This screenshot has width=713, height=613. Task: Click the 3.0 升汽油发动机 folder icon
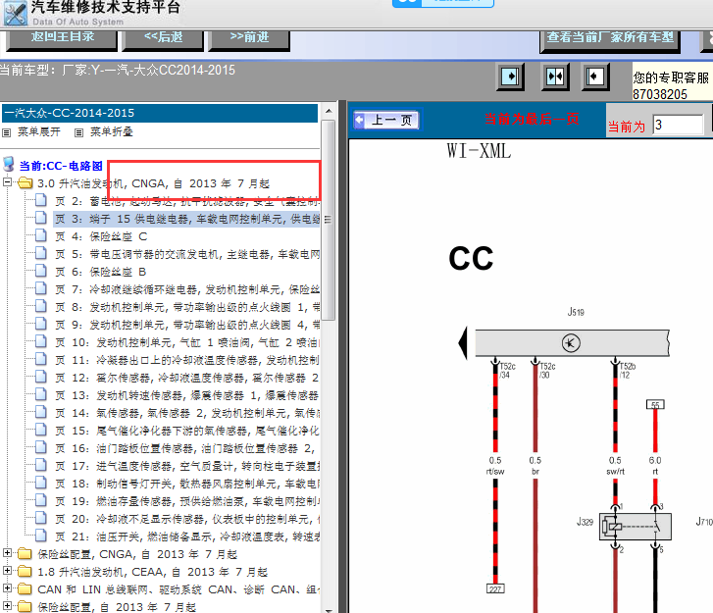pos(25,182)
